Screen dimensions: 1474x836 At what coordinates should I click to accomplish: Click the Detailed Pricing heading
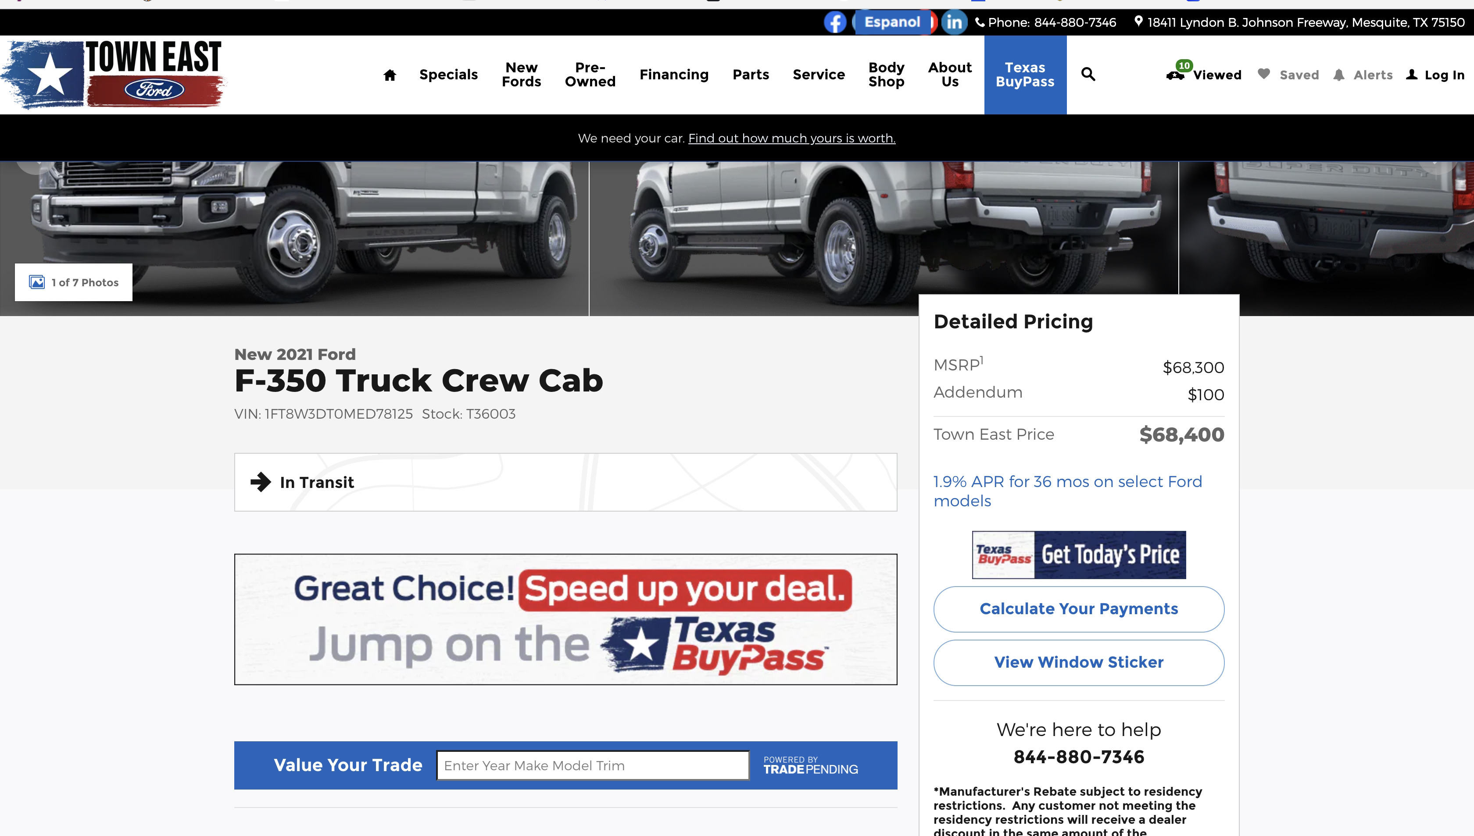(1013, 321)
